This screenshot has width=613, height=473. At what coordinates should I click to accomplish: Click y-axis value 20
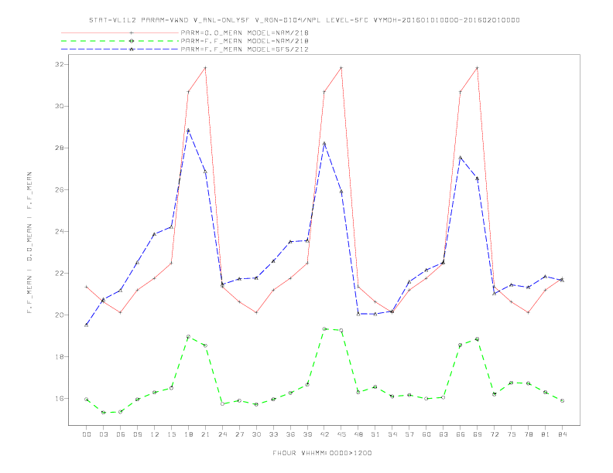click(59, 315)
